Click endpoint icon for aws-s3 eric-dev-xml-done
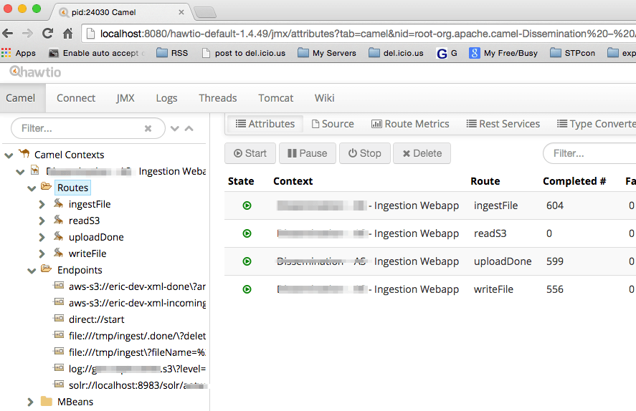 pos(59,286)
